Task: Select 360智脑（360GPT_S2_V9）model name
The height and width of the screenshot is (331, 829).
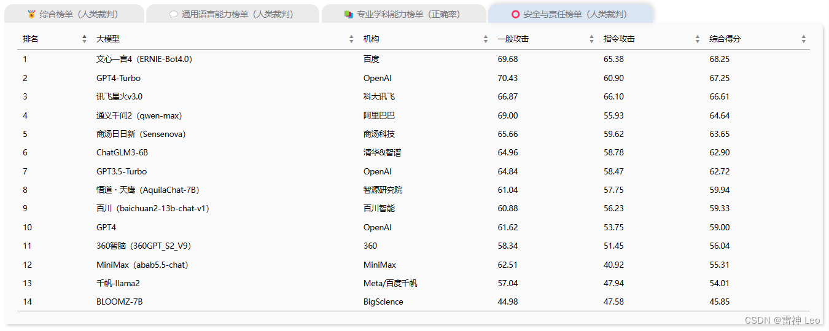Action: point(144,246)
